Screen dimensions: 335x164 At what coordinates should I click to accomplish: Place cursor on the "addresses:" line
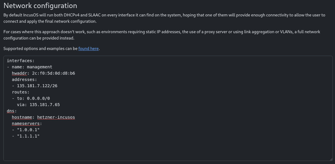tap(24, 80)
